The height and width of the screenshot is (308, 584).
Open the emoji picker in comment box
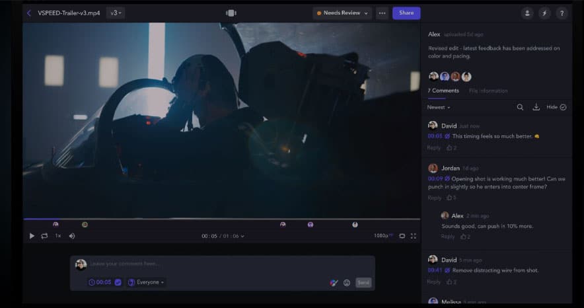point(346,282)
